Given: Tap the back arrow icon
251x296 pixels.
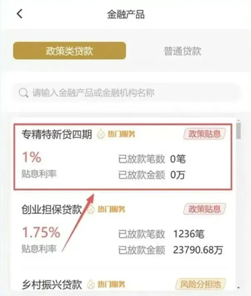Looking at the screenshot, I should point(19,14).
